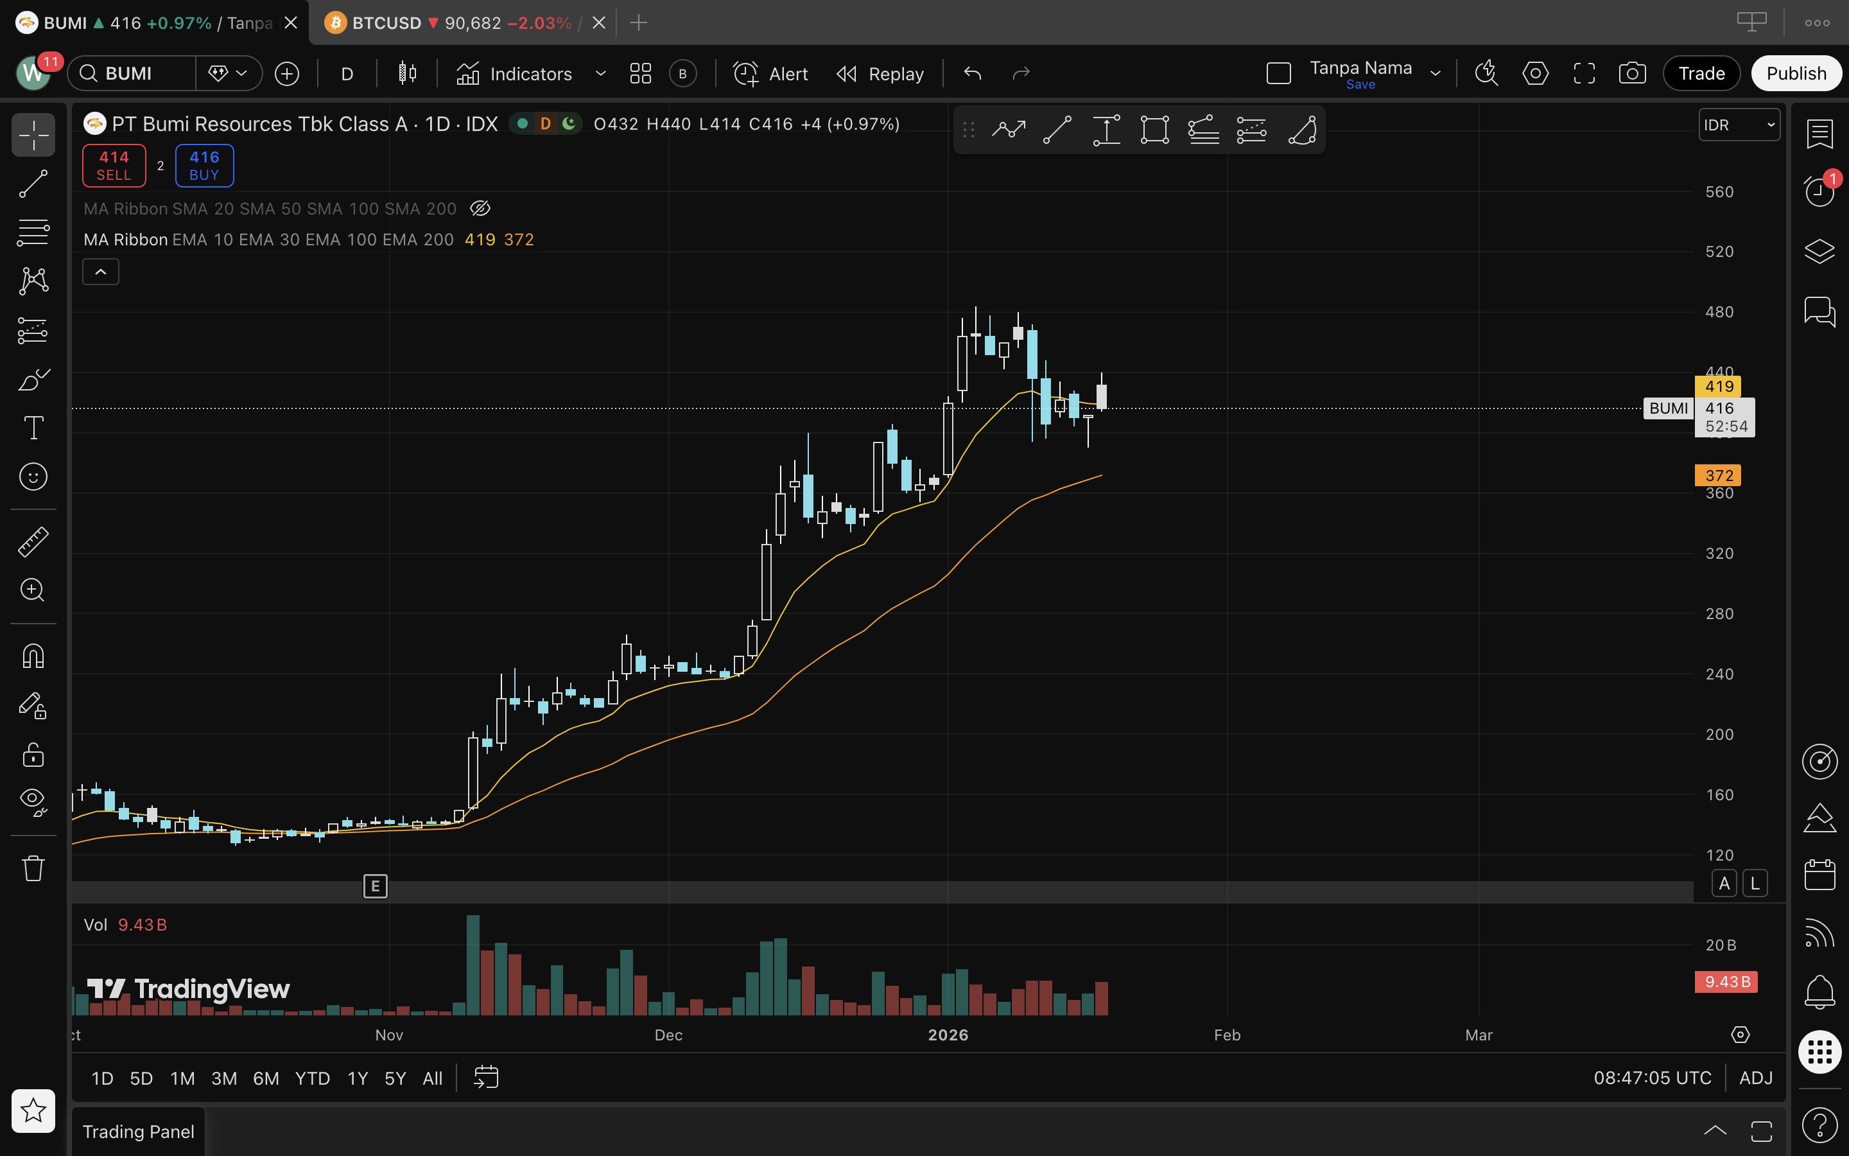Open the candlestick chart style selector
The width and height of the screenshot is (1849, 1156).
pyautogui.click(x=407, y=73)
